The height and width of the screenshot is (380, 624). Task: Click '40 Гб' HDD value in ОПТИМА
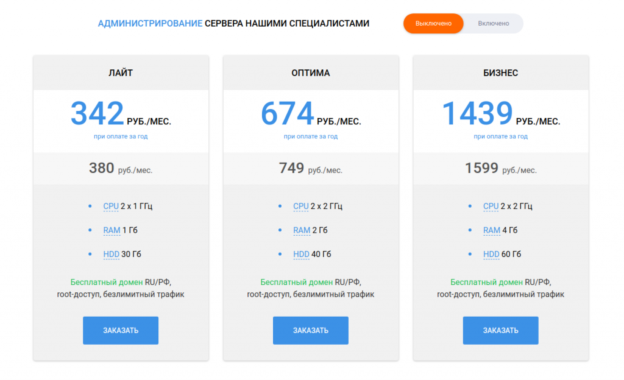tap(321, 254)
